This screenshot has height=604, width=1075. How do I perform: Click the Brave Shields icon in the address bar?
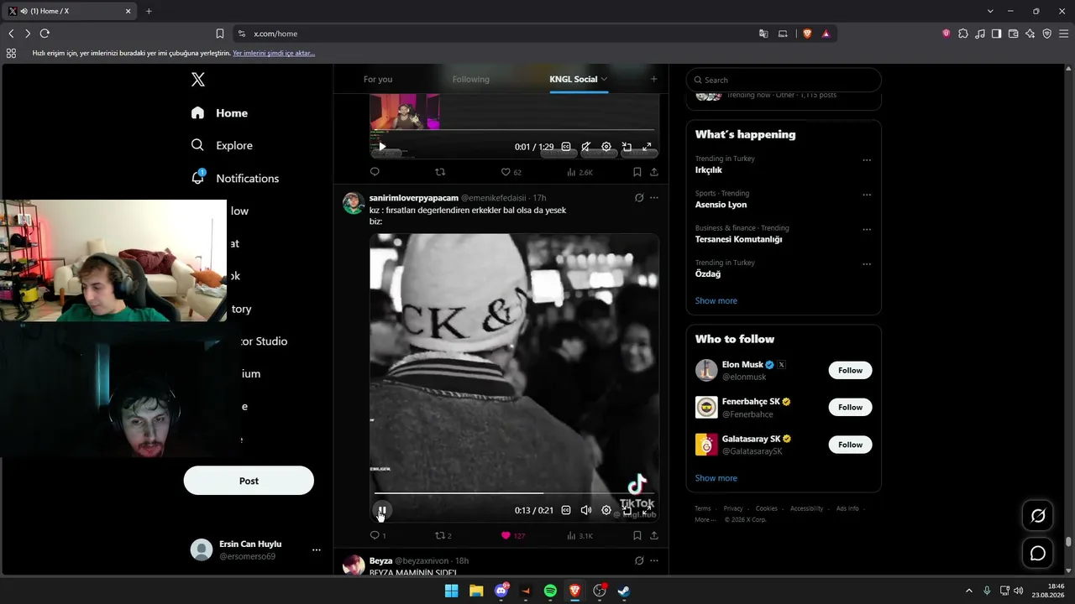point(808,34)
